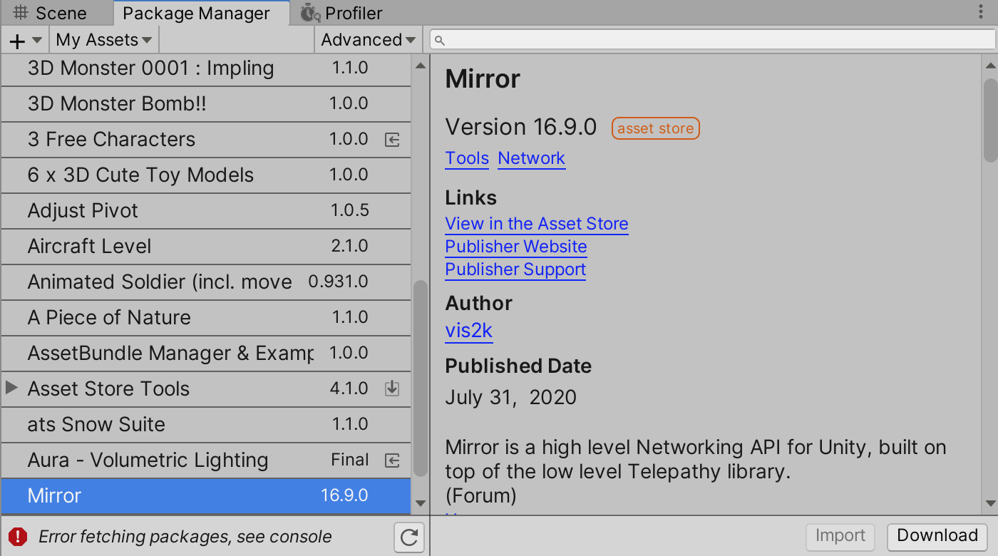Viewport: 998px width, 556px height.
Task: Click the package list scrollbar thumb
Action: coord(421,378)
